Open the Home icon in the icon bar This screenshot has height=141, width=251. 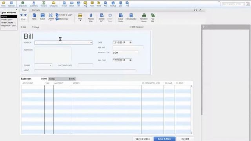pyautogui.click(x=4, y=4)
